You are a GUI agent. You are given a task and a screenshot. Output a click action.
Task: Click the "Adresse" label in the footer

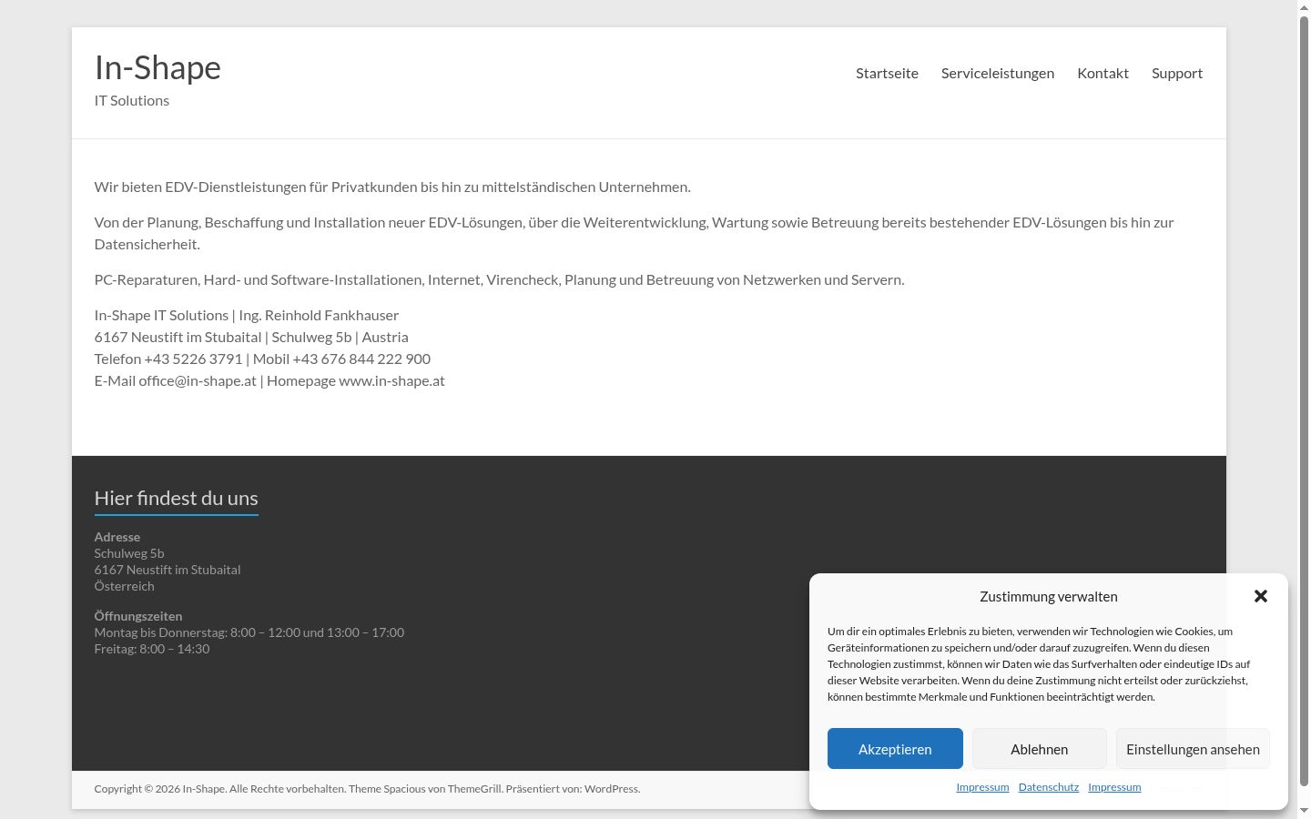pos(117,537)
